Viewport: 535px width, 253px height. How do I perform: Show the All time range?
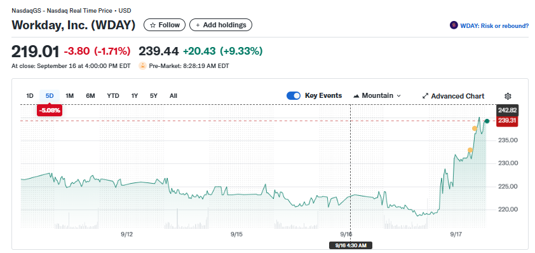tap(173, 95)
